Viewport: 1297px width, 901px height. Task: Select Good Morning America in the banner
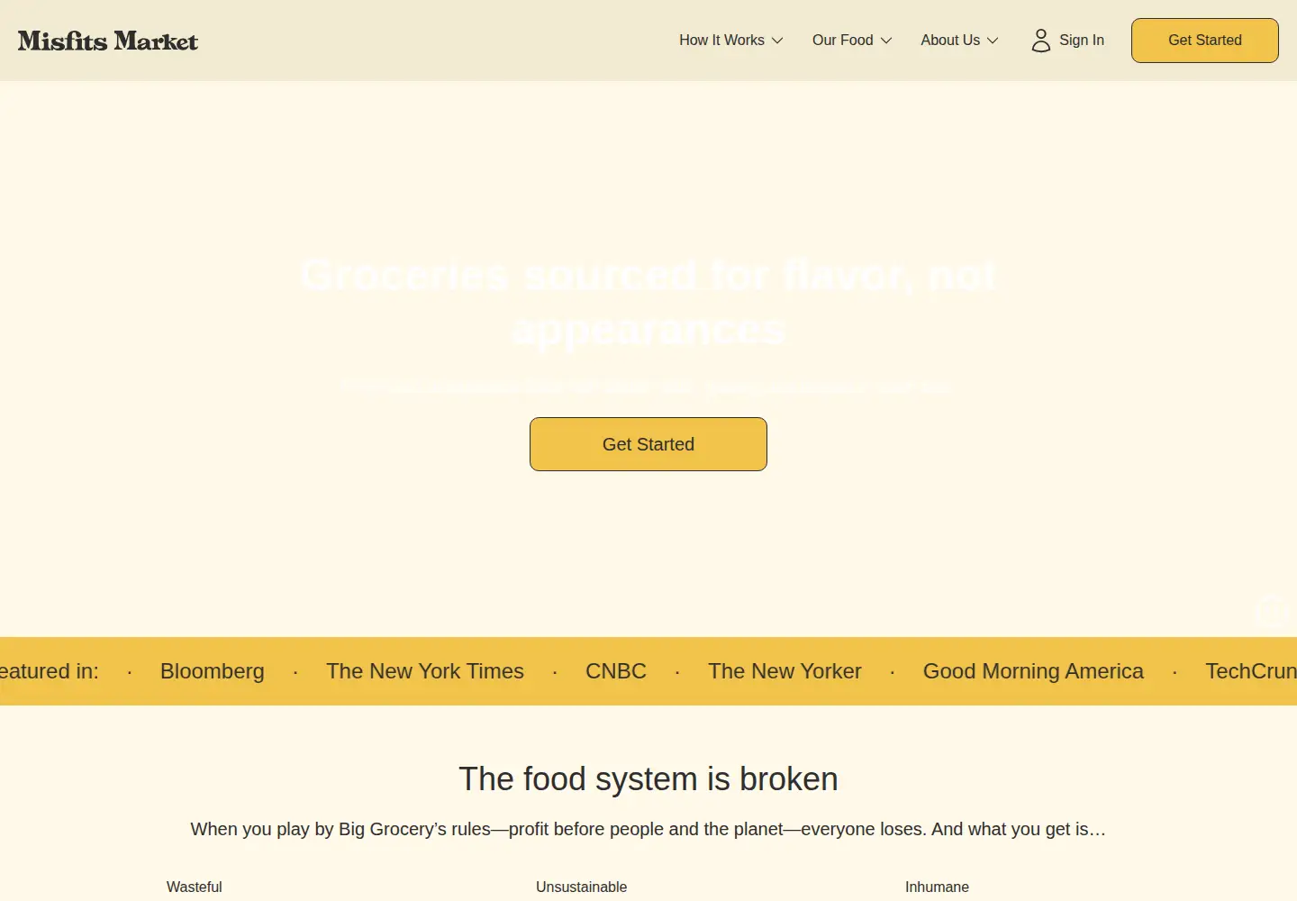pyautogui.click(x=1033, y=671)
